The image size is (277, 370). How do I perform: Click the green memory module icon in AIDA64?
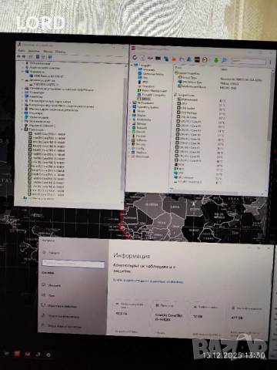click(158, 59)
